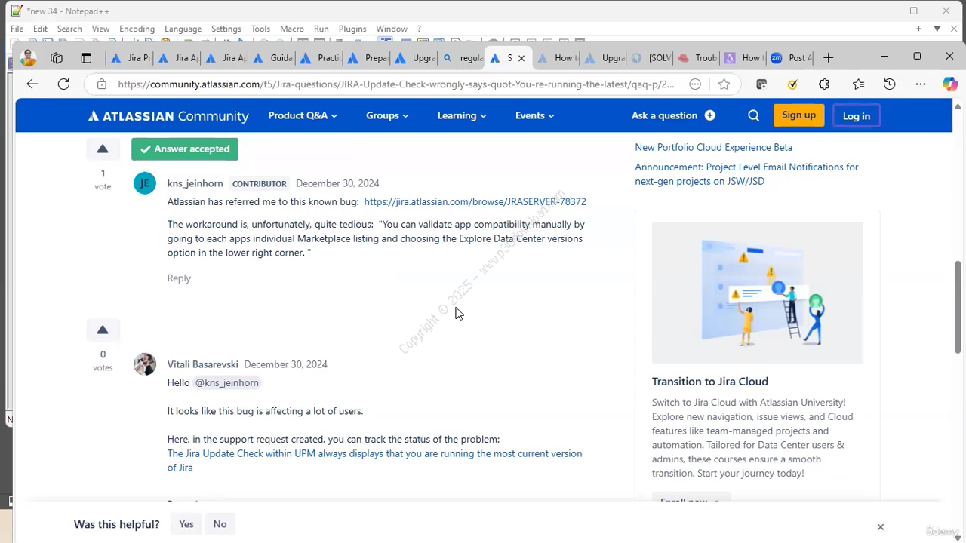This screenshot has height=543, width=966.
Task: Open the browser History icon
Action: (890, 84)
